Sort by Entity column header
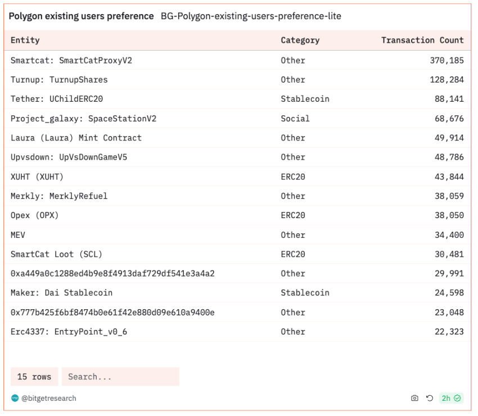 [x=25, y=40]
